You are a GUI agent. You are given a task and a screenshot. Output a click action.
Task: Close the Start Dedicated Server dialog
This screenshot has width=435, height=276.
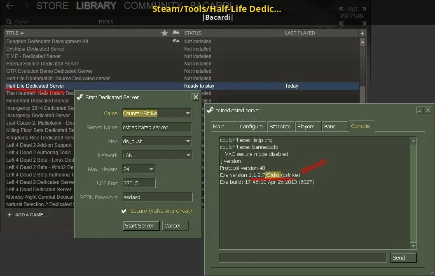(196, 97)
